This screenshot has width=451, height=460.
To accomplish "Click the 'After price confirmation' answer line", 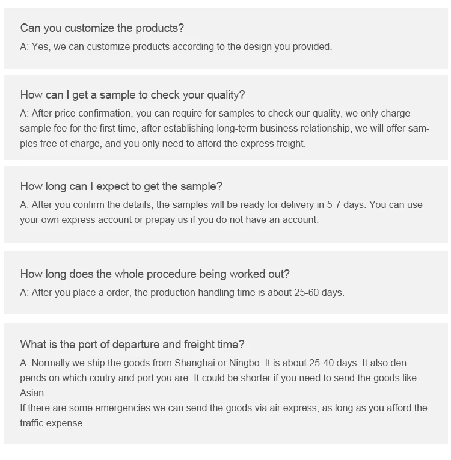I will pos(215,114).
